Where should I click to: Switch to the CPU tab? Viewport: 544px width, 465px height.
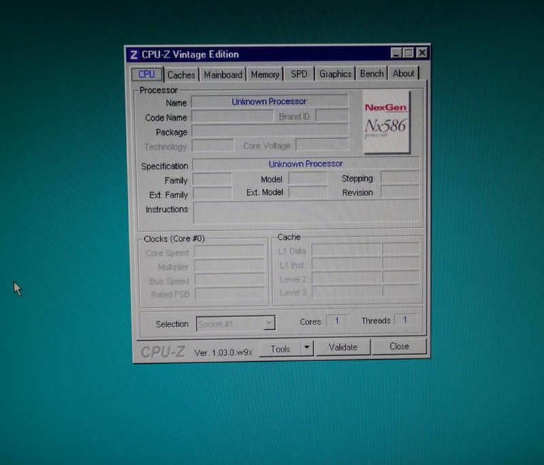[x=147, y=74]
